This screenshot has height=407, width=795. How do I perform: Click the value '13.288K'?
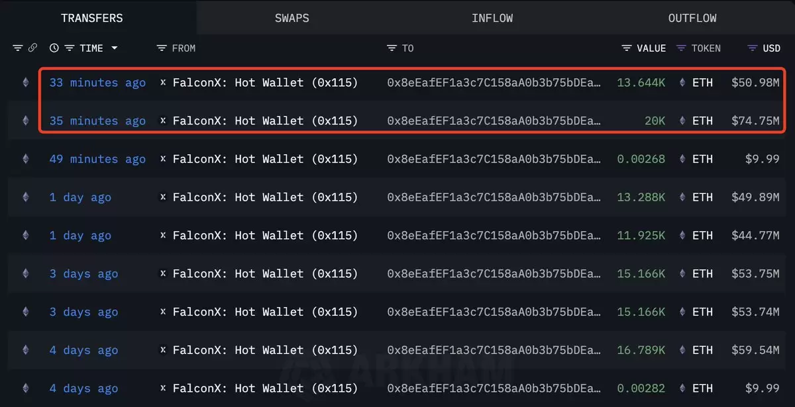point(641,197)
